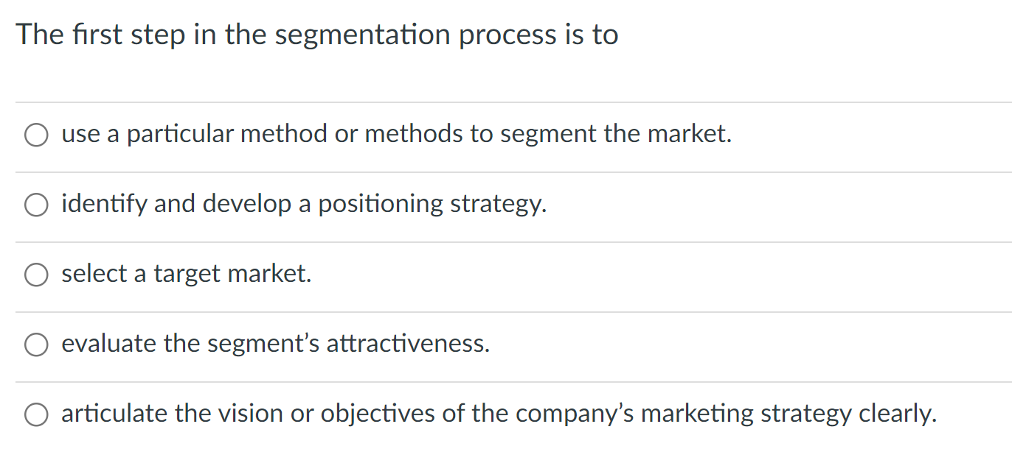1012x449 pixels.
Task: Click the text 'use a particular method or methods to segment the market'
Action: [396, 135]
